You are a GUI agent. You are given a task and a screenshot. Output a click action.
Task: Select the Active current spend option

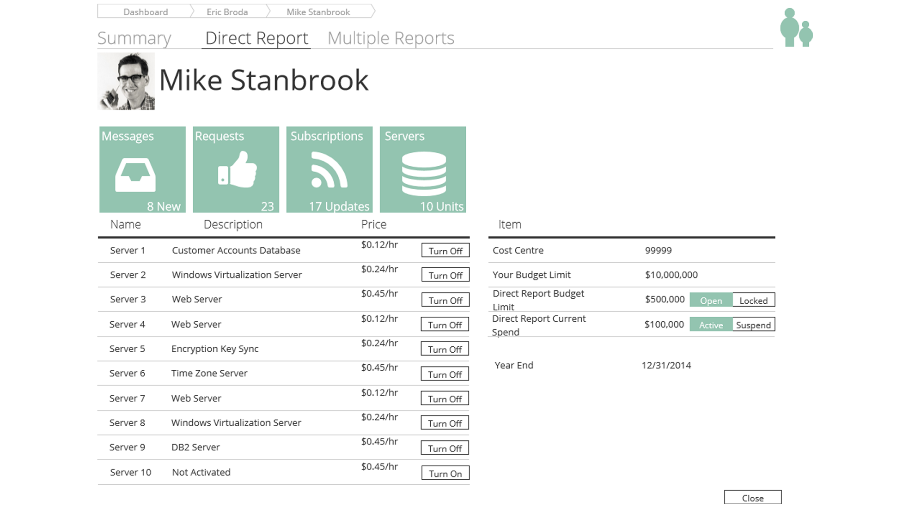711,325
